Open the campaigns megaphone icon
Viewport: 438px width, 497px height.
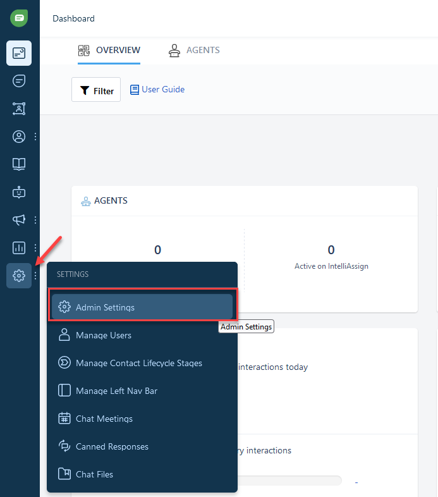point(19,220)
